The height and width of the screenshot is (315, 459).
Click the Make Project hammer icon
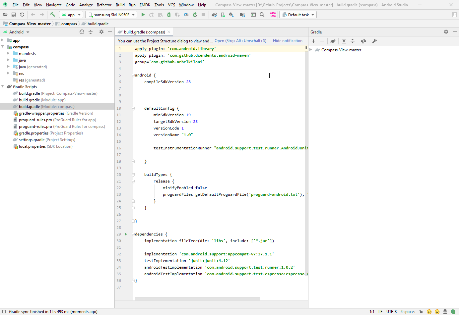tap(52, 15)
